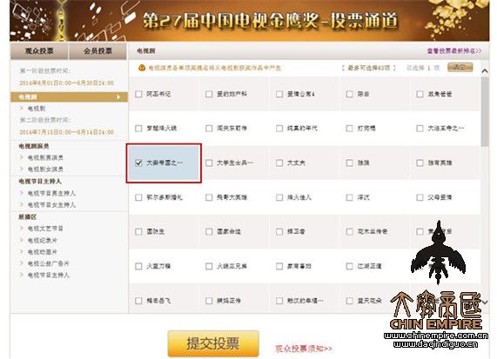Screen dimensions: 497x359
Task: Open the 查看投票最新排名>> link
Action: [453, 50]
